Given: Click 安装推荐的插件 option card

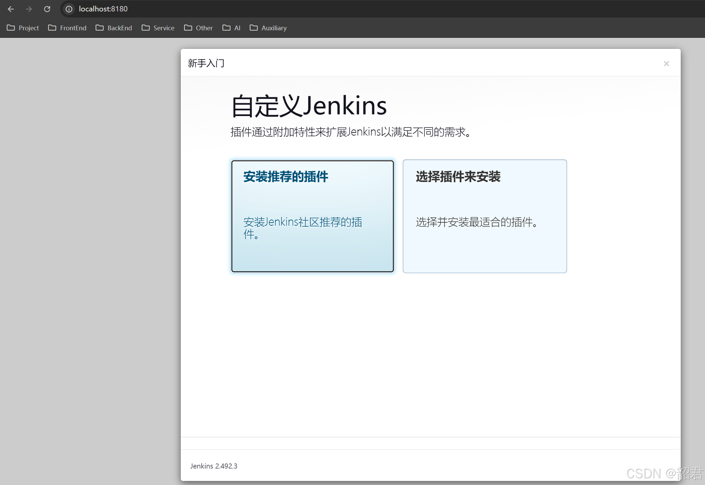Looking at the screenshot, I should pyautogui.click(x=312, y=216).
